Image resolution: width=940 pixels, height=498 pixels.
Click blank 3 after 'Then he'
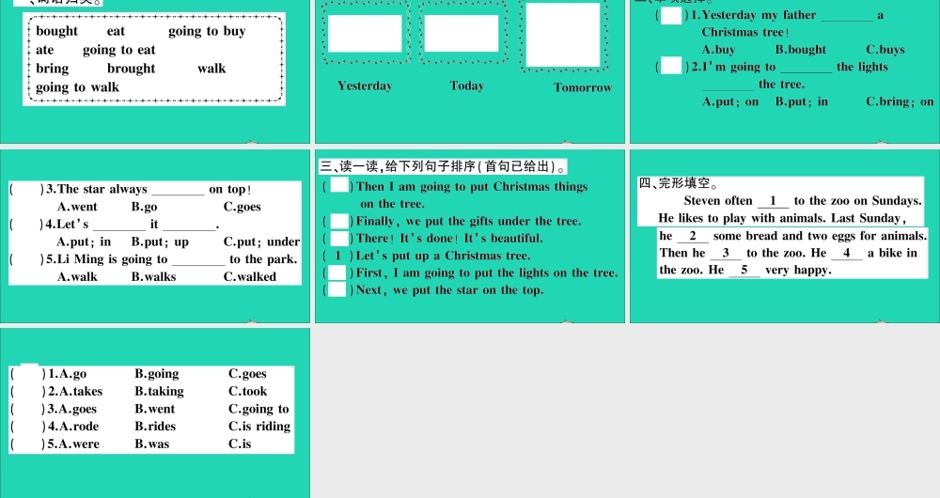click(726, 254)
